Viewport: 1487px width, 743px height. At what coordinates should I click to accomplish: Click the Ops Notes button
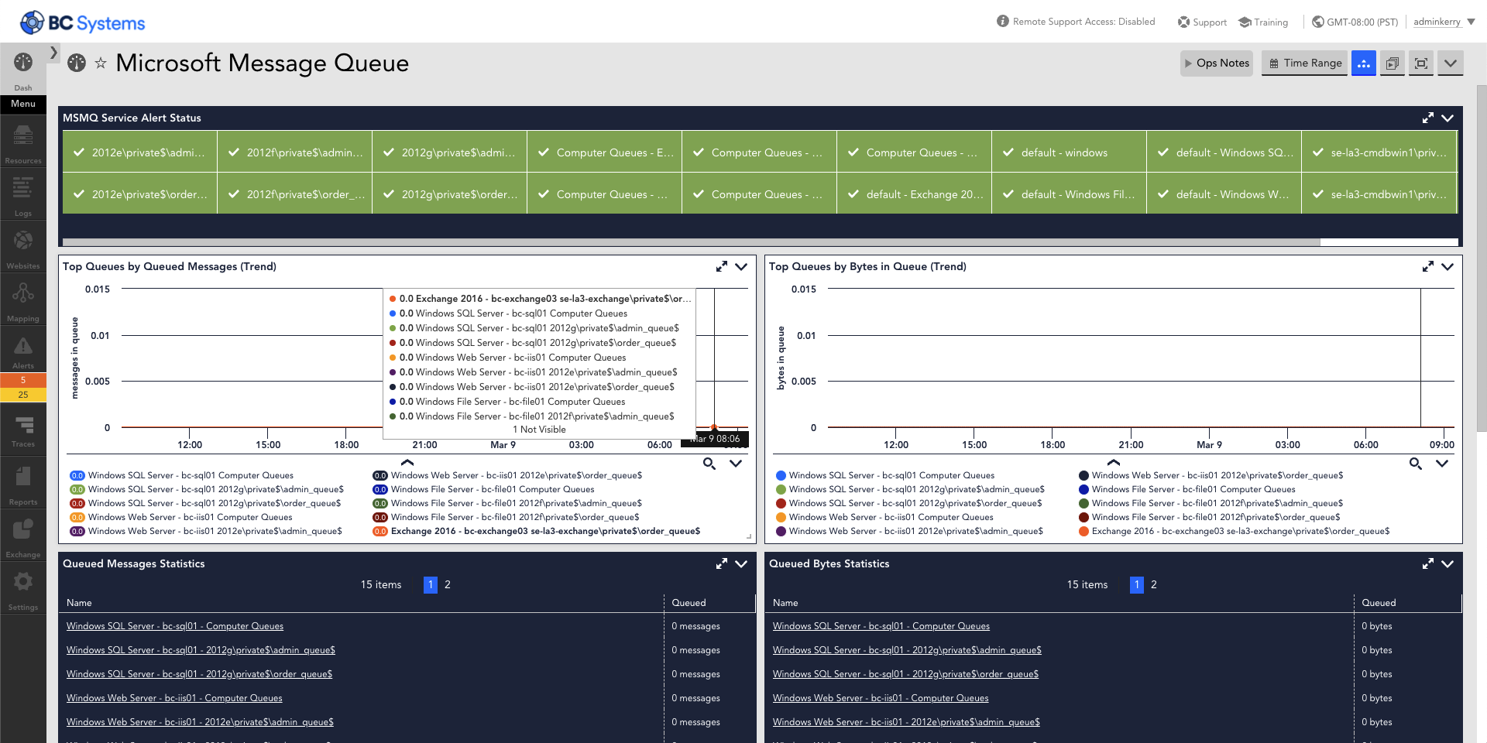1216,63
